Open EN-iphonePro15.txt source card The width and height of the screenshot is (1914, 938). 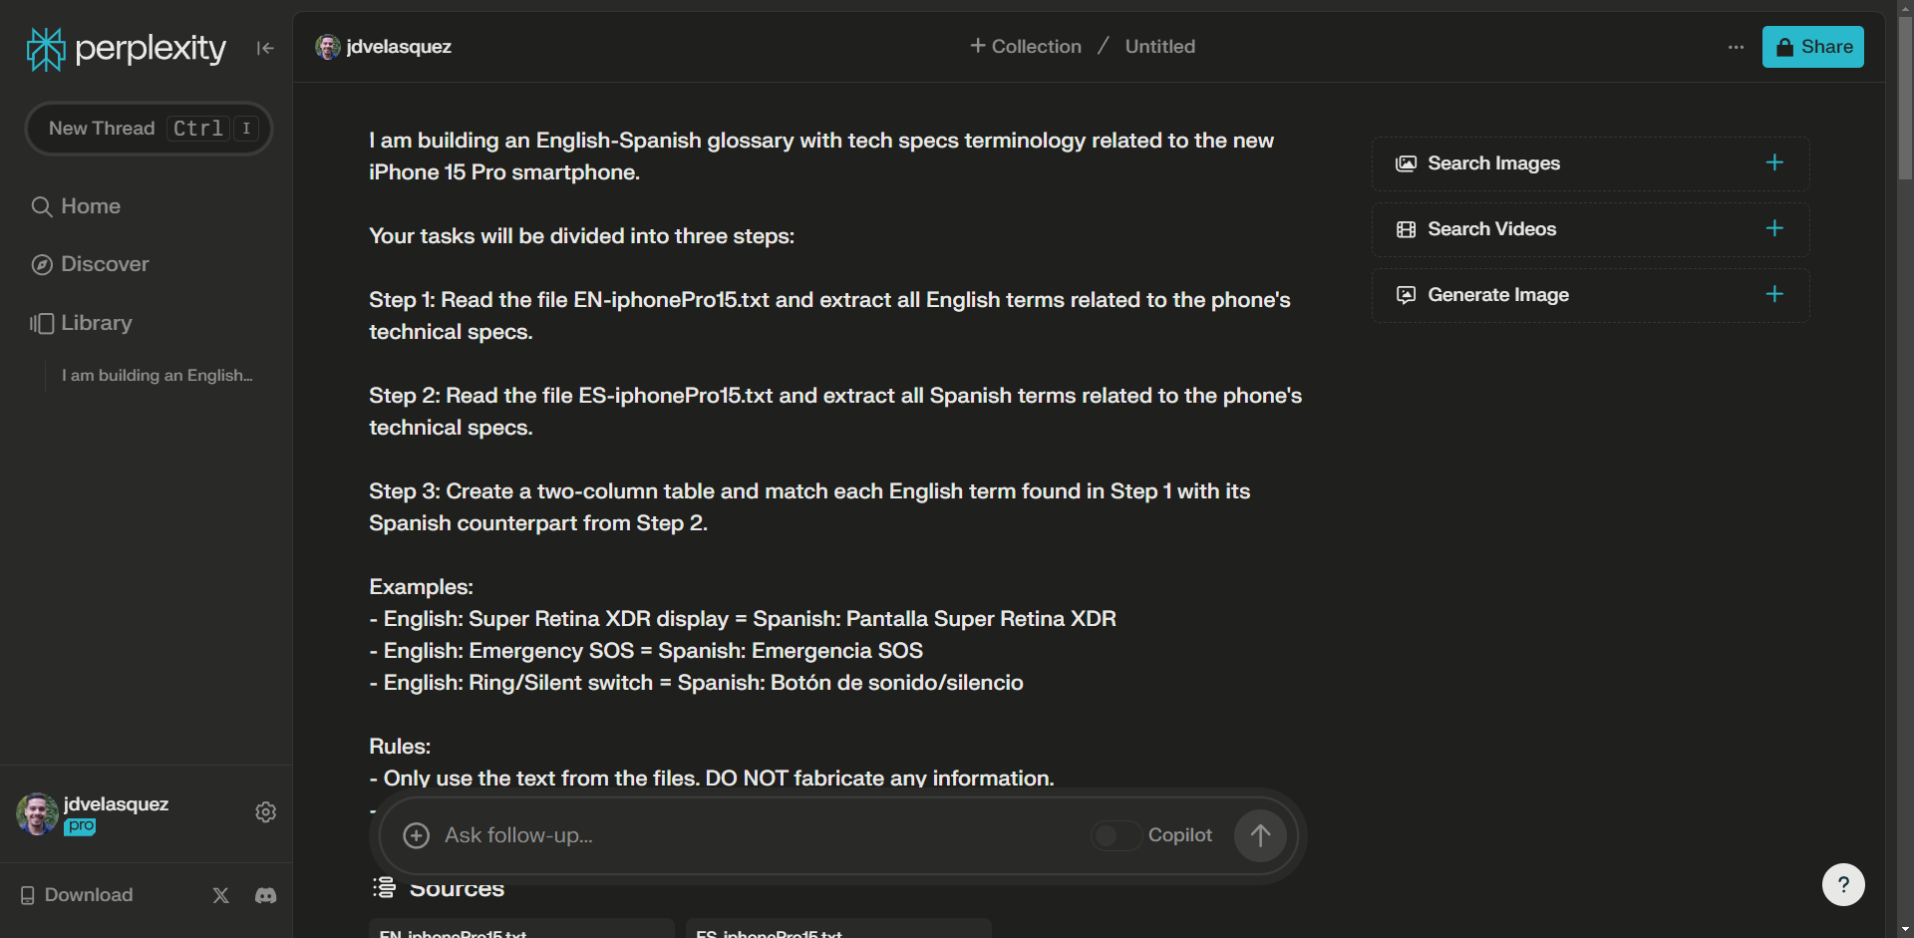pyautogui.click(x=521, y=930)
